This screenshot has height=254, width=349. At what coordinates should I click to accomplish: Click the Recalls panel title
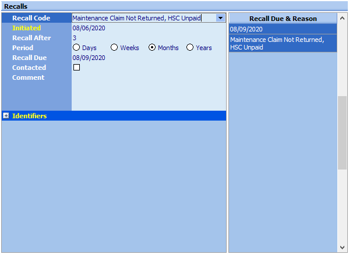click(x=16, y=6)
